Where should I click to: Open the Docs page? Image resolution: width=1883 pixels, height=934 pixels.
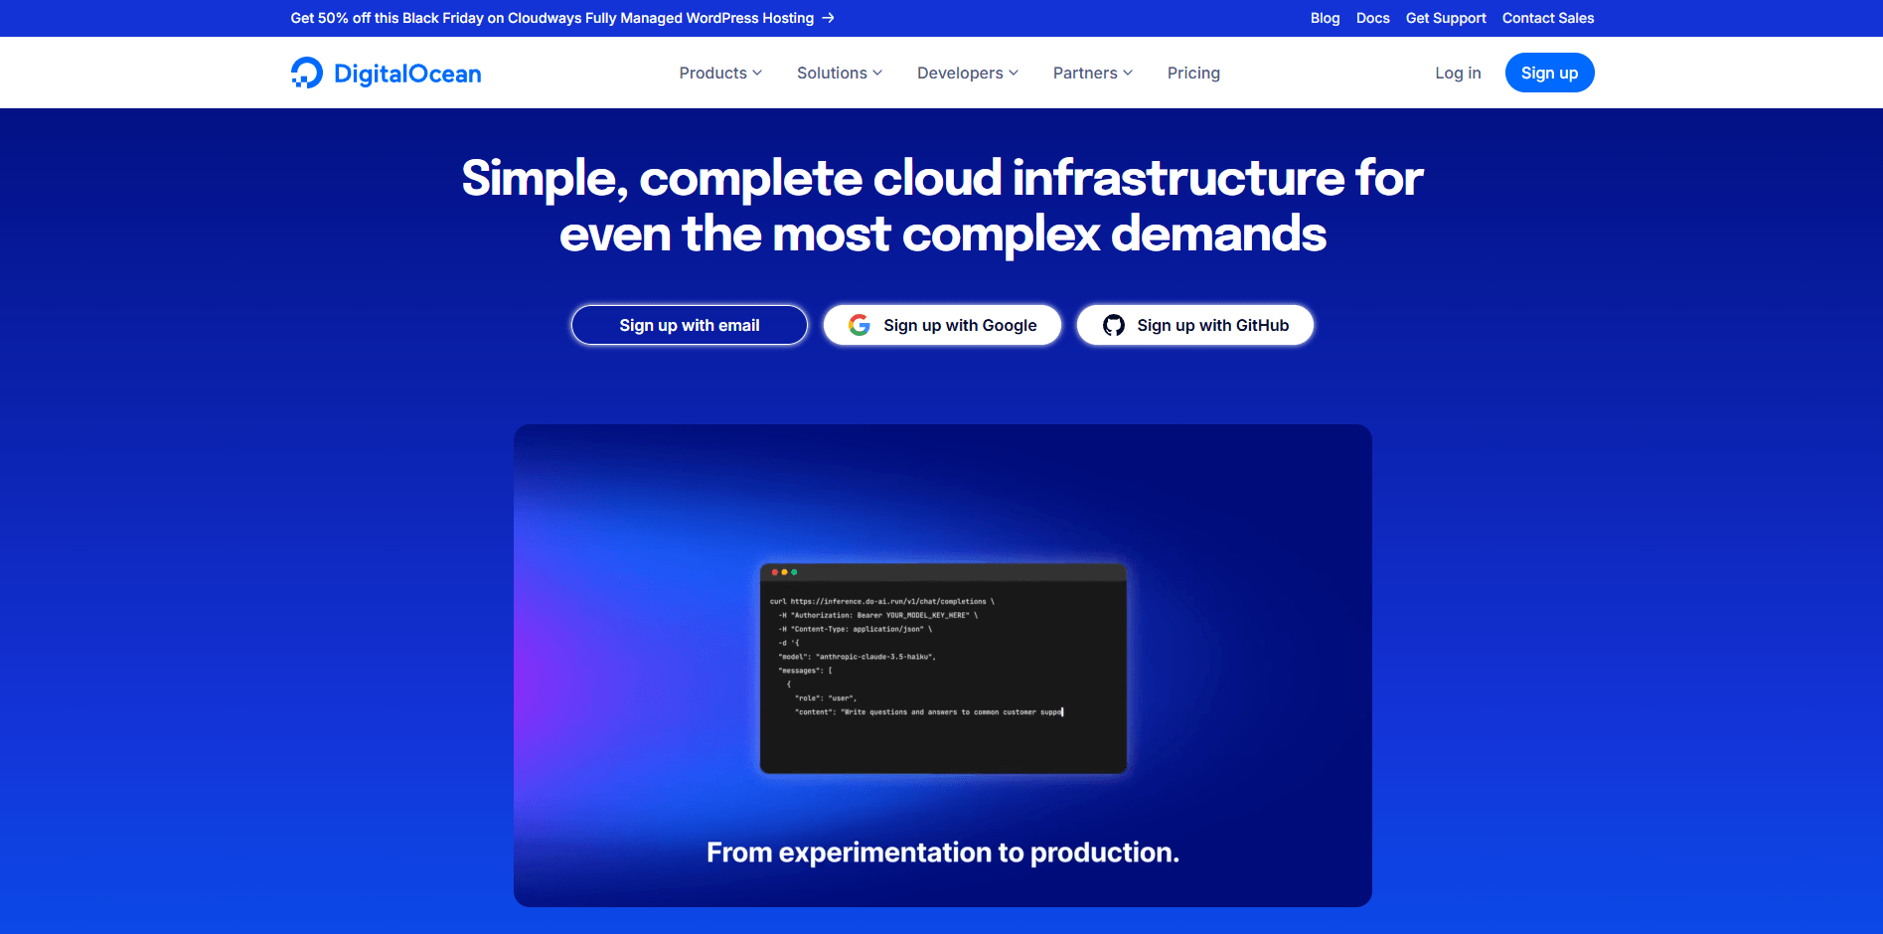(1372, 17)
